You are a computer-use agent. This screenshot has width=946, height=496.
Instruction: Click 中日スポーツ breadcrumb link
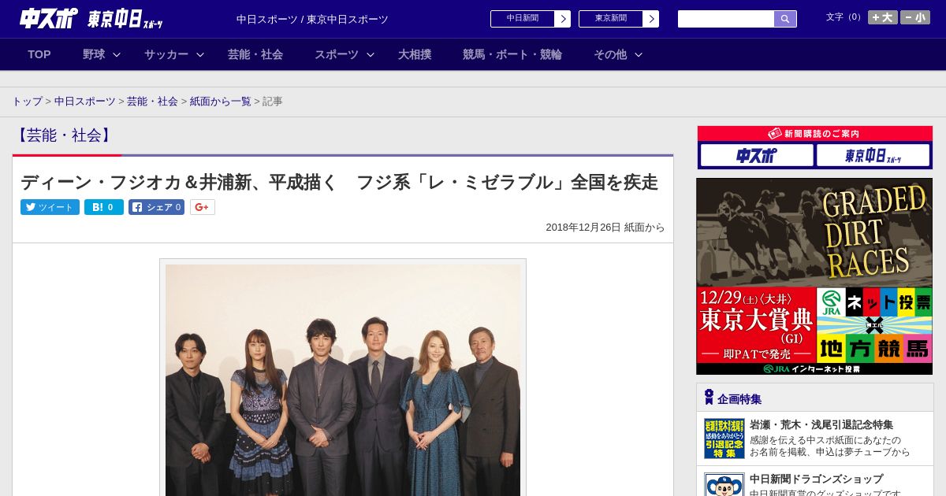pos(85,102)
